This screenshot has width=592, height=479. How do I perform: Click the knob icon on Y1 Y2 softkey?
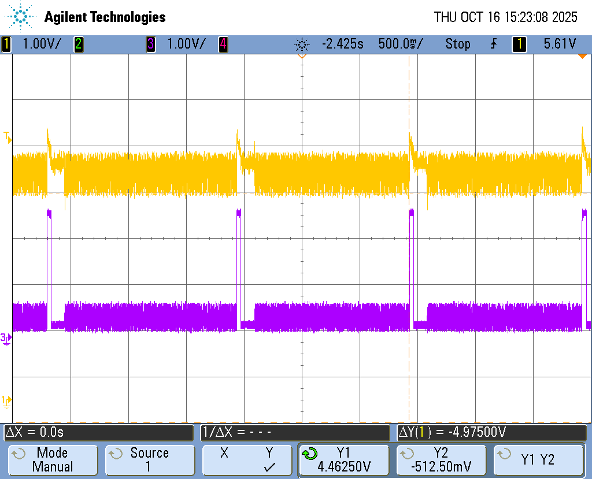504,454
